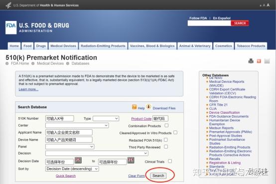276x184 pixels.
Task: Click the FDA Home breadcrumb
Action: coord(20,63)
